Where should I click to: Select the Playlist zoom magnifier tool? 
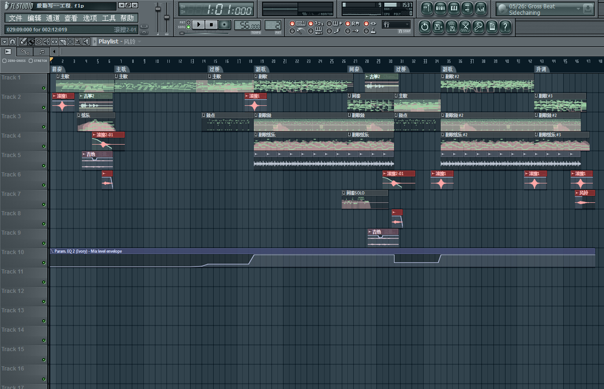(x=78, y=42)
